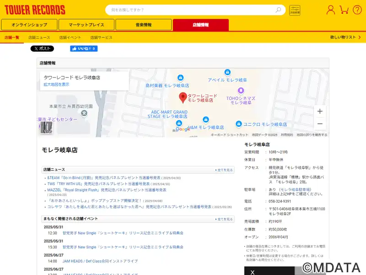The width and height of the screenshot is (366, 275).
Task: Open the advanced search filter icon
Action: 295,10
